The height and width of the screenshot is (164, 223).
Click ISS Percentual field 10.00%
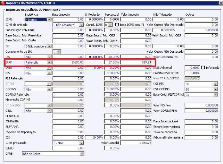pos(112,57)
